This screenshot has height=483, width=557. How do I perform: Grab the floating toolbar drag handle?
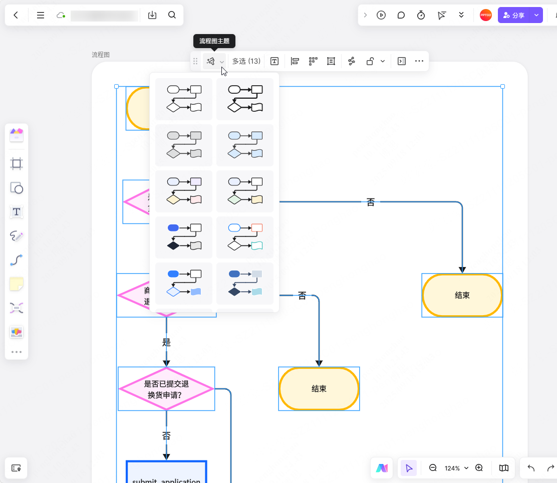tap(195, 61)
